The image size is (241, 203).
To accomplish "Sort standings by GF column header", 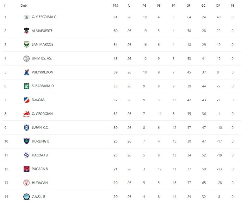I will [x=189, y=6].
